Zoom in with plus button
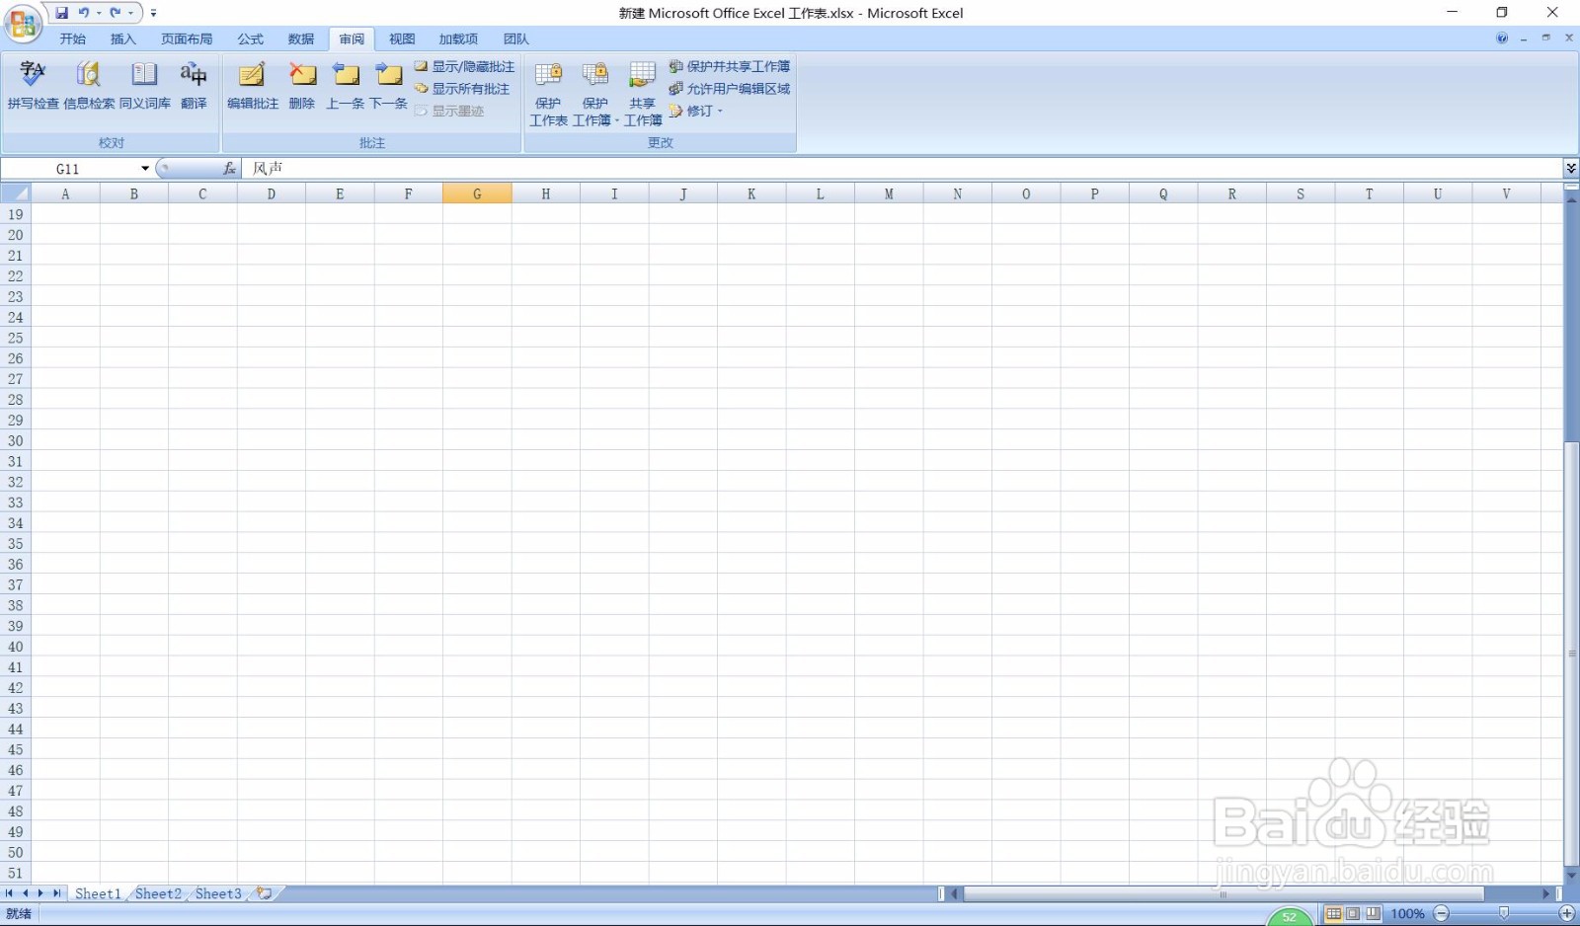This screenshot has width=1580, height=926. [x=1567, y=914]
